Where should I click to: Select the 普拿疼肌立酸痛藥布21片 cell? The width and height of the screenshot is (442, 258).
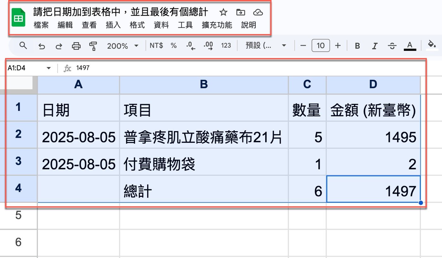click(x=204, y=135)
